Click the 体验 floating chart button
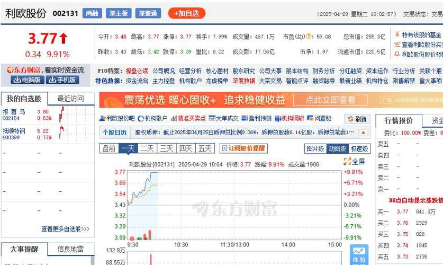Screen dimensions: 443x265 (359, 255)
